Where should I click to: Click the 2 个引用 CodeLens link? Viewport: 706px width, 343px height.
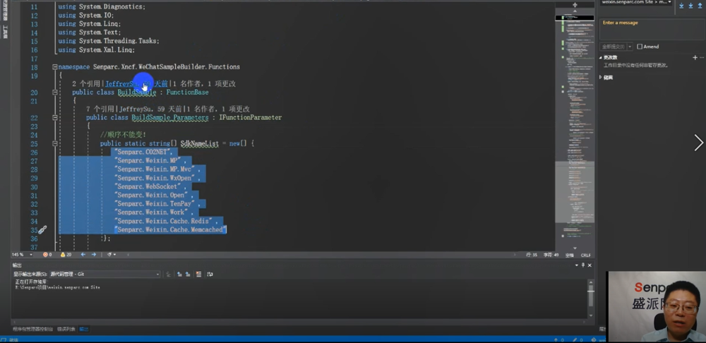pos(87,84)
